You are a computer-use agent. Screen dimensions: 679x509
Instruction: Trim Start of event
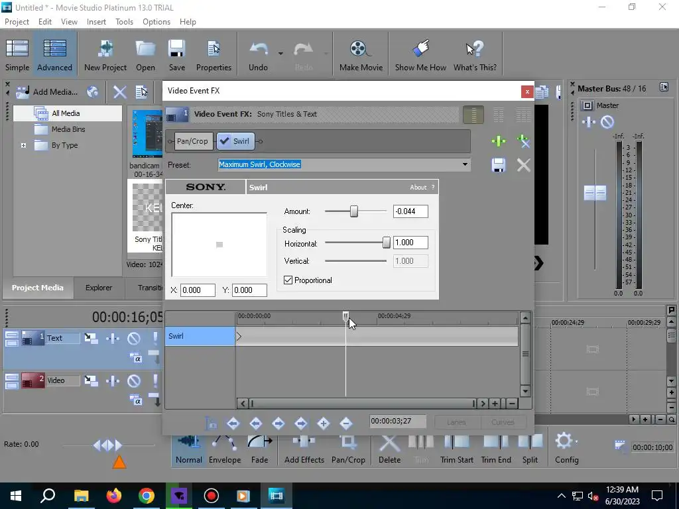click(x=456, y=449)
